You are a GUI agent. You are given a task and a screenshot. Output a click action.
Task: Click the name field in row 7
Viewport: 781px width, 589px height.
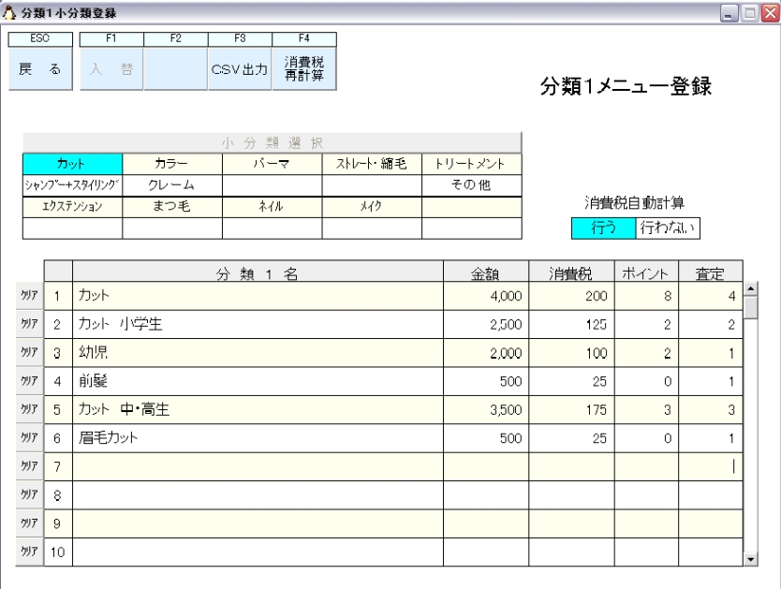tap(258, 466)
